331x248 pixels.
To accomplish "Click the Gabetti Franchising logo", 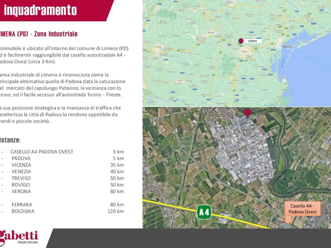I will pyautogui.click(x=19, y=238).
